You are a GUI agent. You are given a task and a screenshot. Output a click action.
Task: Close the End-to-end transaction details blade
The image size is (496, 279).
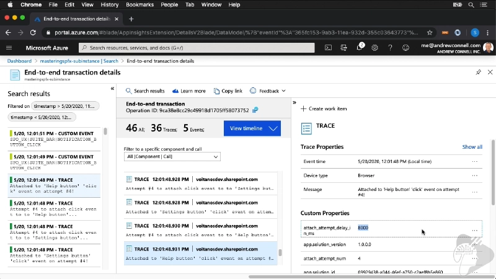[490, 72]
